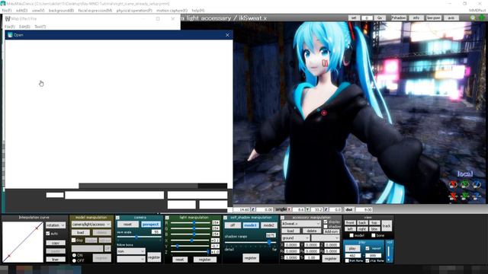
Task: Open the empty dropdown beside ground
Action: pos(326,238)
